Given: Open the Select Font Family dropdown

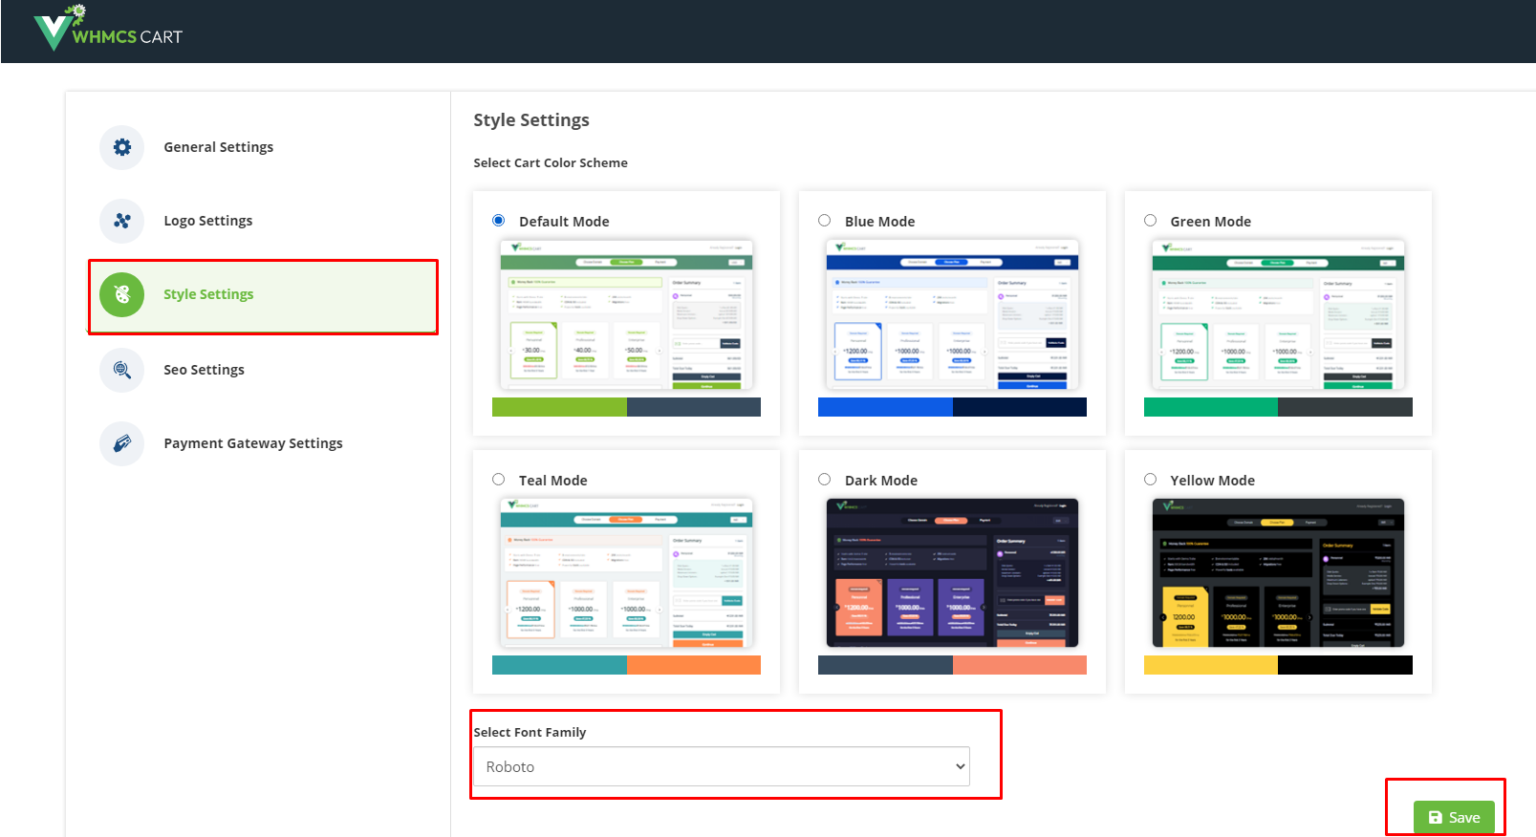Looking at the screenshot, I should click(x=722, y=766).
